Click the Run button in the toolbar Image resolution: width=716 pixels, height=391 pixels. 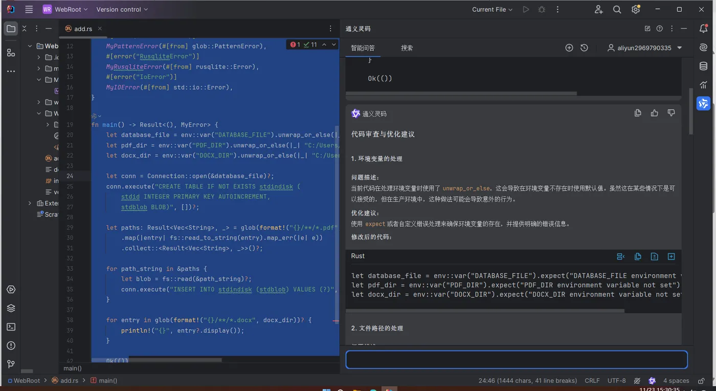526,9
